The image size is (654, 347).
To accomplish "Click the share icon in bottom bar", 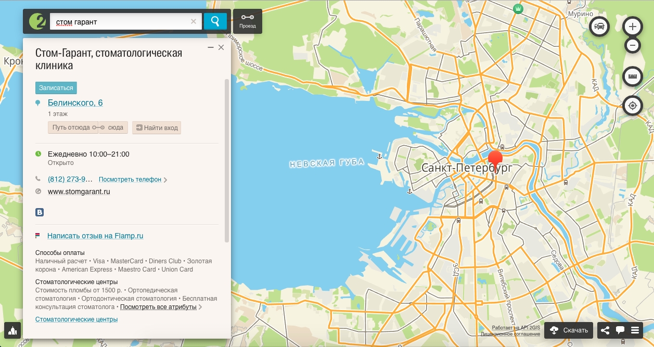I will pyautogui.click(x=605, y=330).
